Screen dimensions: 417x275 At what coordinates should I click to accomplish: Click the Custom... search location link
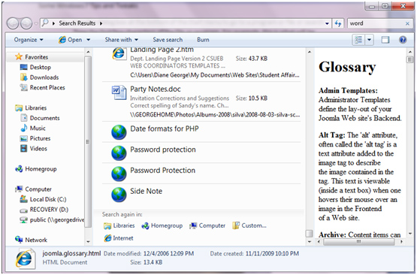(x=249, y=225)
